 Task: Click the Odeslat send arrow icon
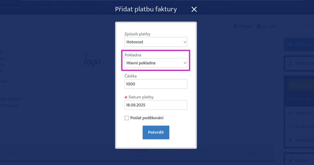coord(290,45)
